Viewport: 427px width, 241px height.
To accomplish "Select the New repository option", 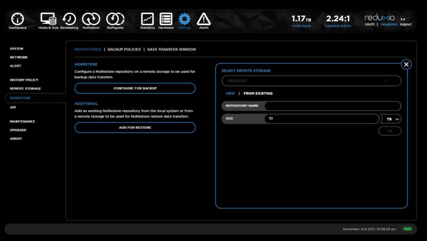I will coord(230,93).
